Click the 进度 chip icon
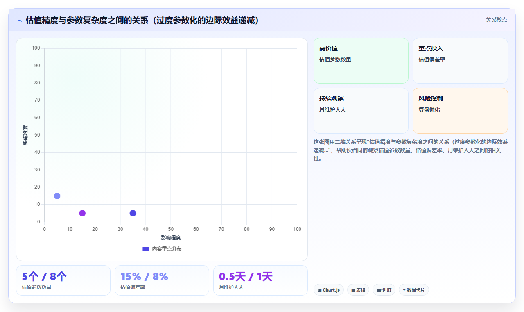The height and width of the screenshot is (312, 524). click(x=379, y=290)
